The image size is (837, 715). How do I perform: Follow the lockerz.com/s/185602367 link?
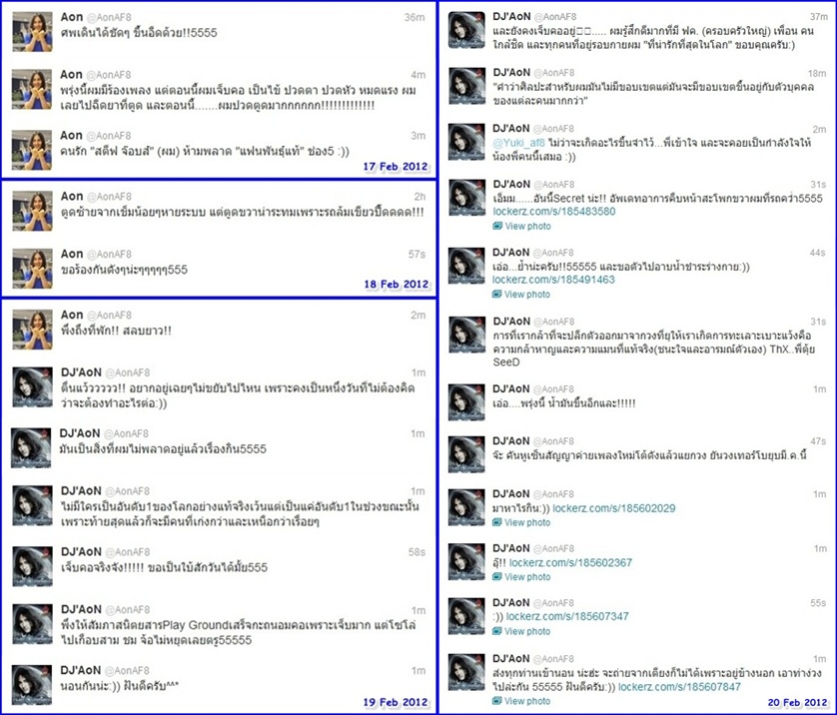coord(570,562)
